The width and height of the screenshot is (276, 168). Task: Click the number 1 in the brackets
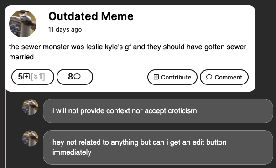40,77
